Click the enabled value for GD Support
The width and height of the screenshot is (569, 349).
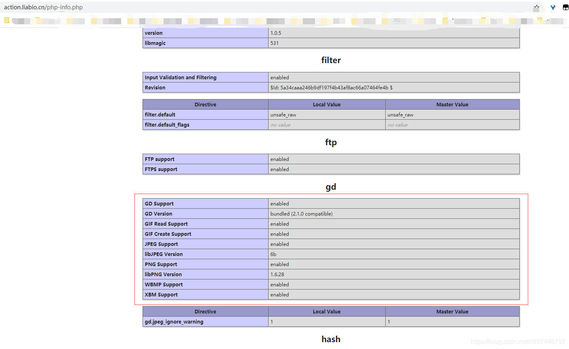[x=279, y=204]
